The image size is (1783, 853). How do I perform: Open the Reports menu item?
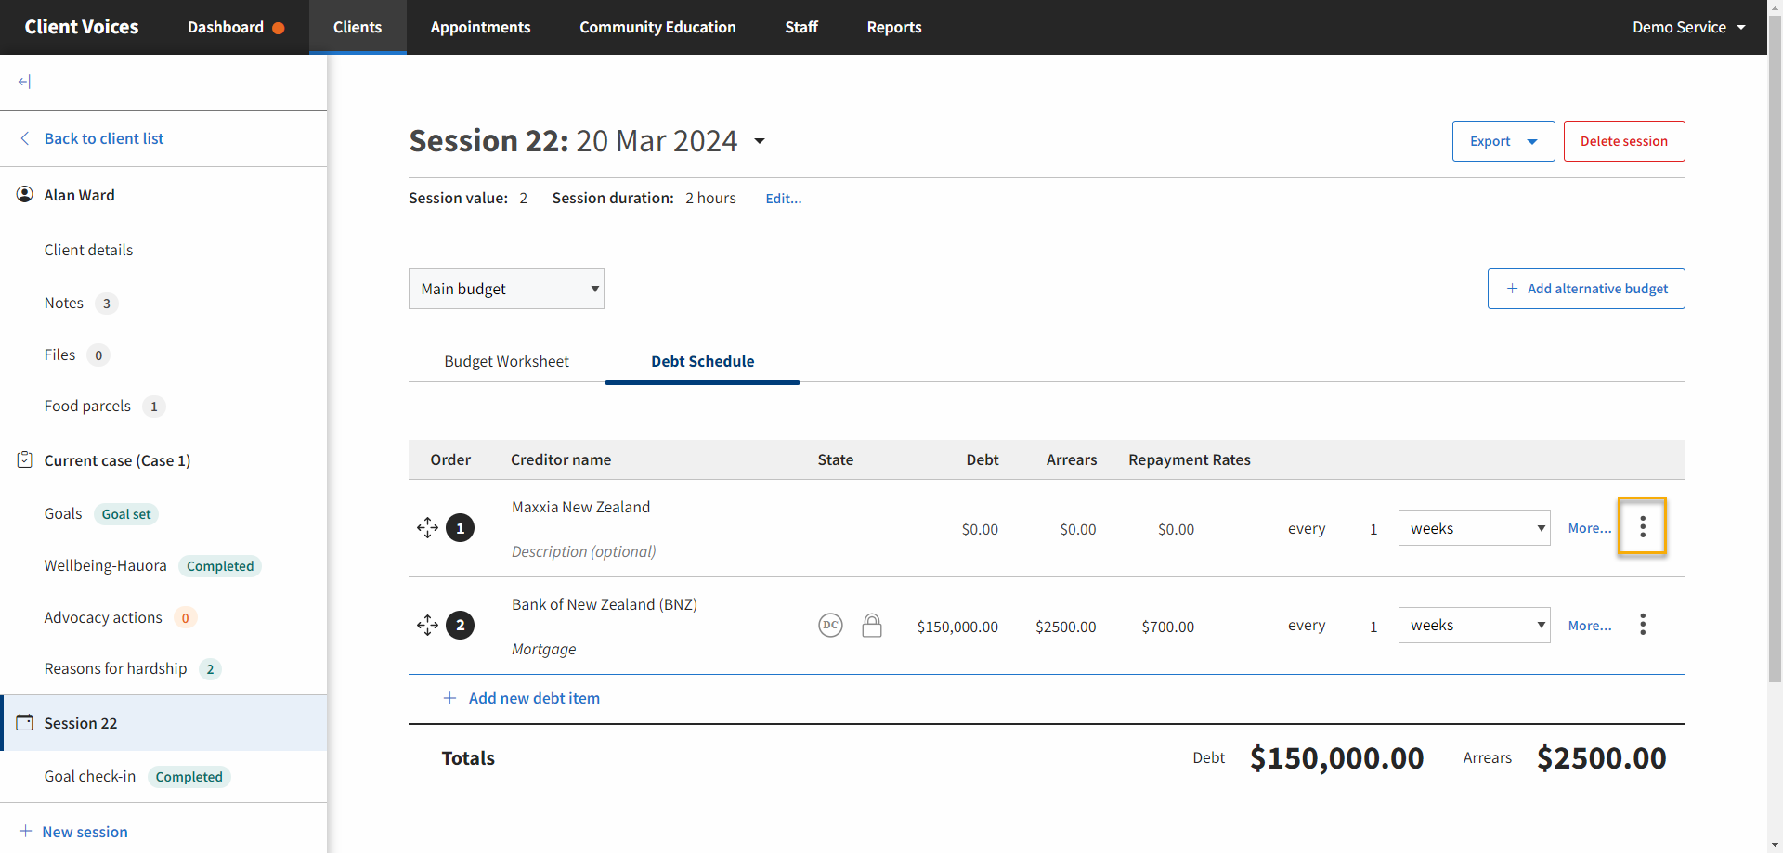tap(894, 27)
